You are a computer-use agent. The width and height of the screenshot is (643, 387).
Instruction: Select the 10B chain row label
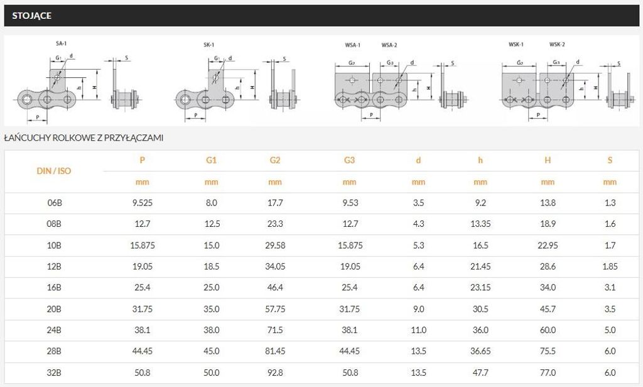tap(54, 246)
